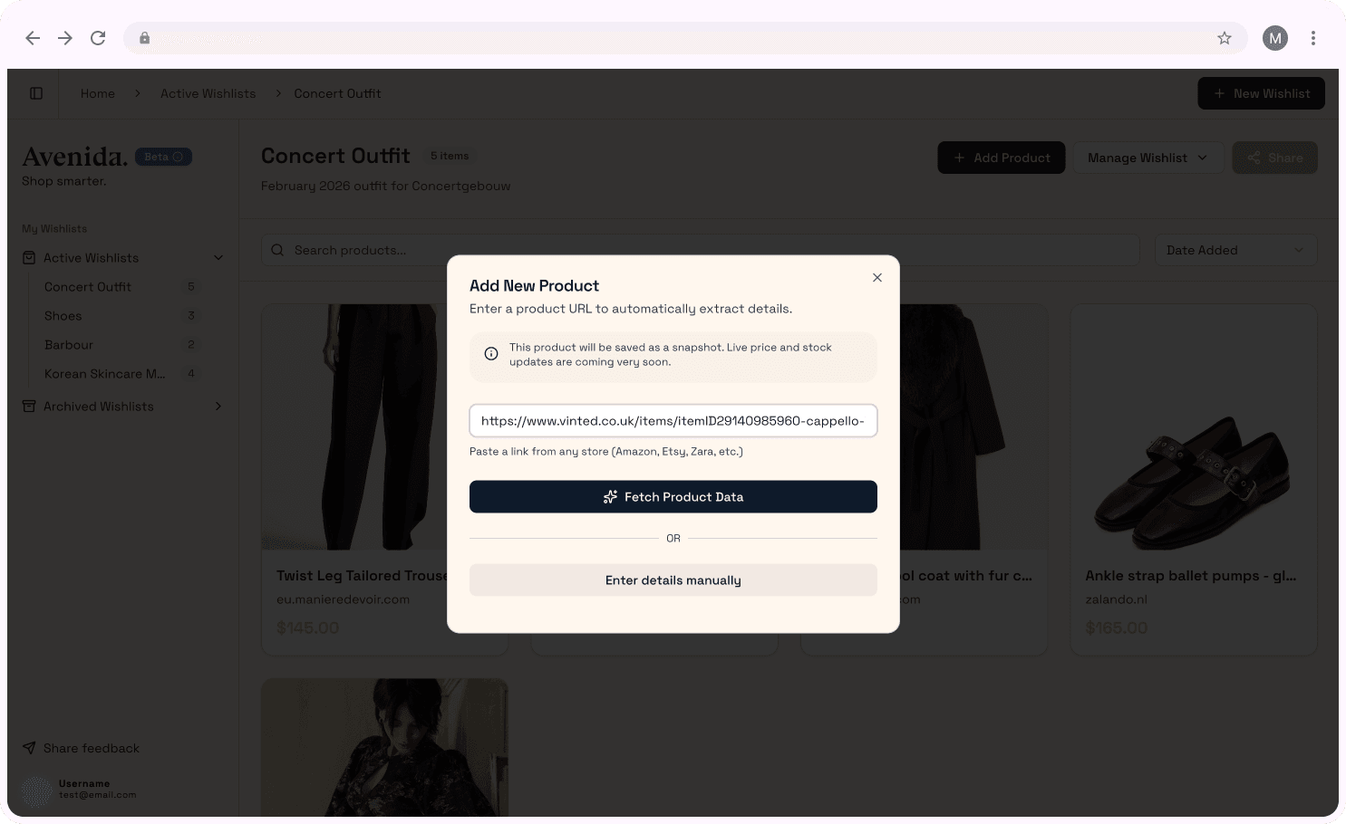Click Fetch Product Data button
This screenshot has height=824, width=1346.
pos(673,497)
